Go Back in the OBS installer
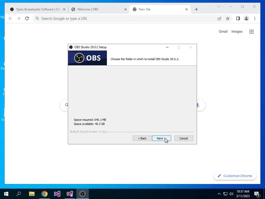 142,138
